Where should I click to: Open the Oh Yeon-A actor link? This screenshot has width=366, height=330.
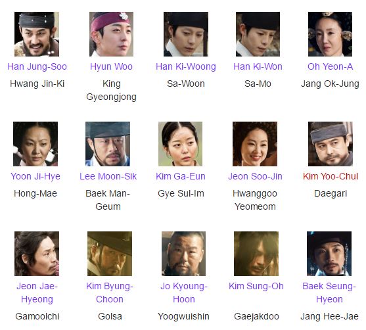330,66
